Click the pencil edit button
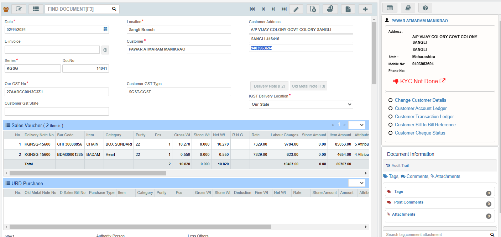The width and height of the screenshot is (501, 237). (296, 9)
